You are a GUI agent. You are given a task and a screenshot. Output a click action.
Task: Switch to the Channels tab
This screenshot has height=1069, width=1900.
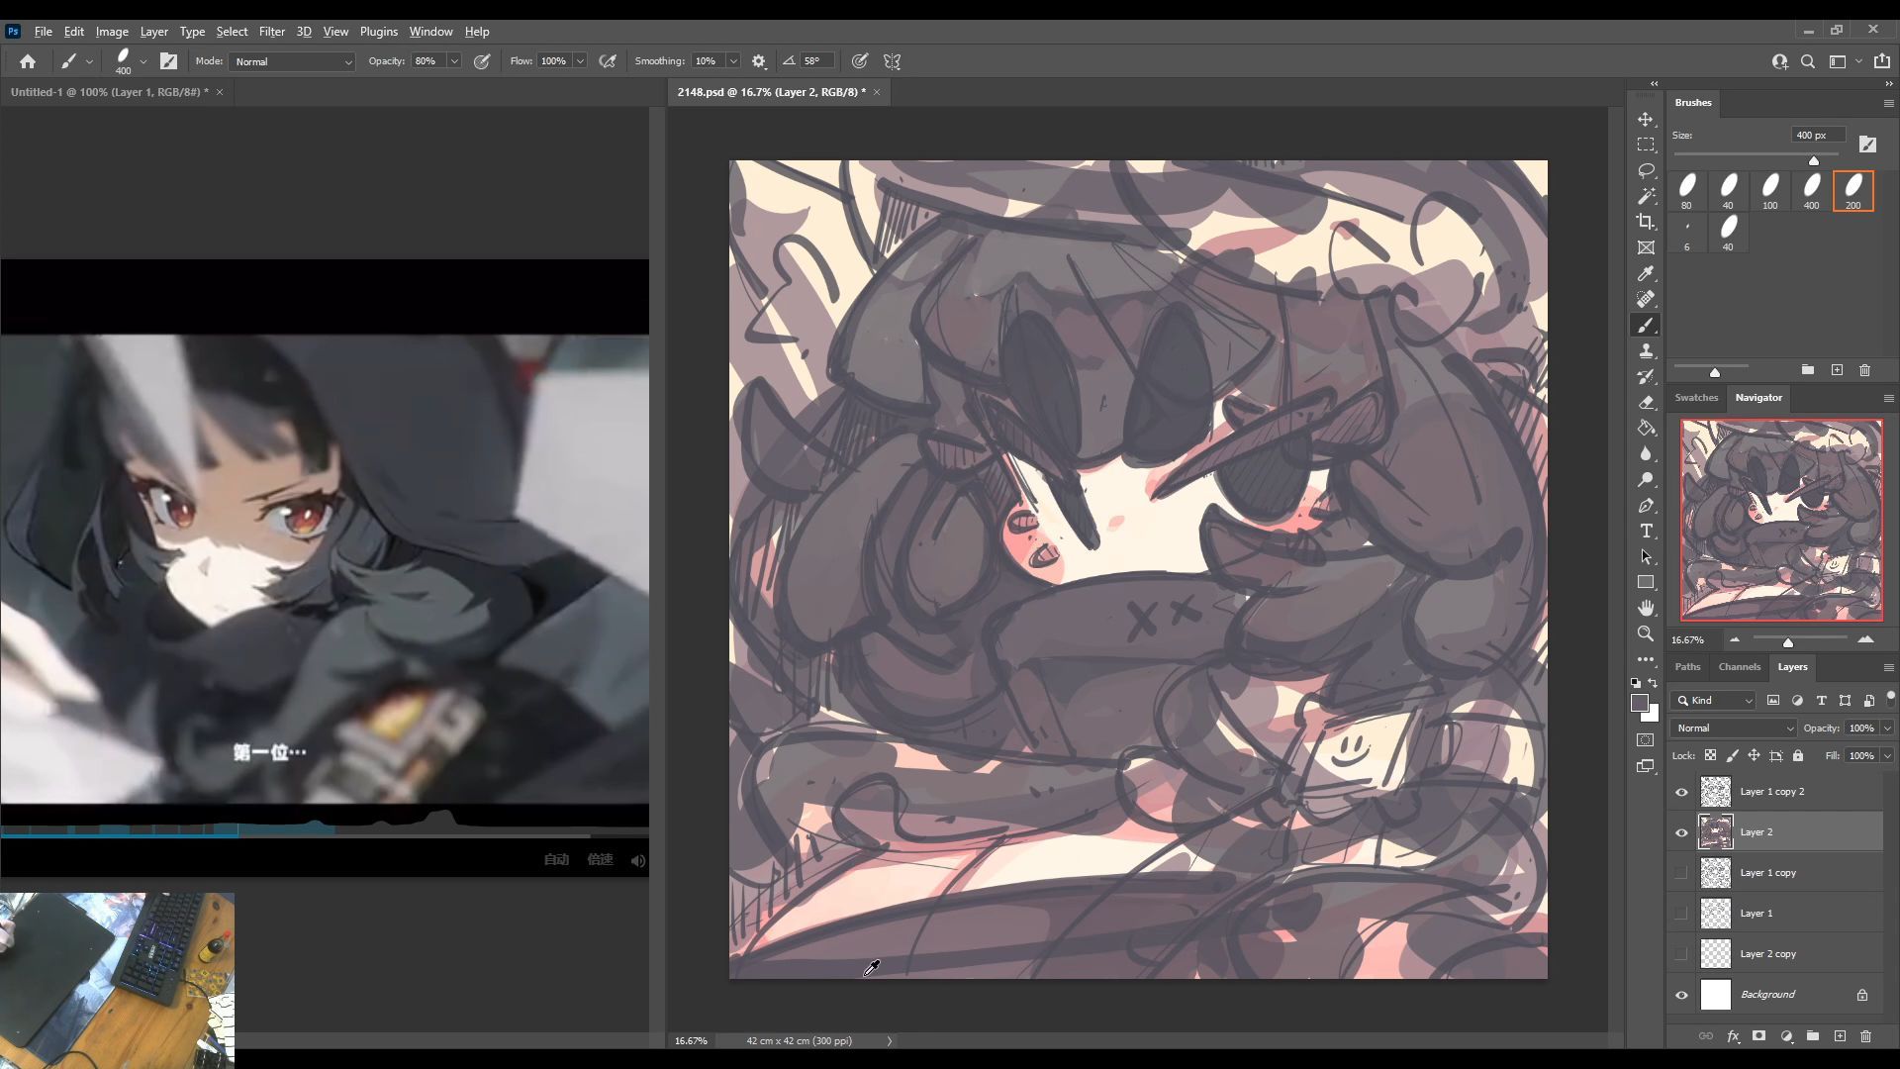1739,666
